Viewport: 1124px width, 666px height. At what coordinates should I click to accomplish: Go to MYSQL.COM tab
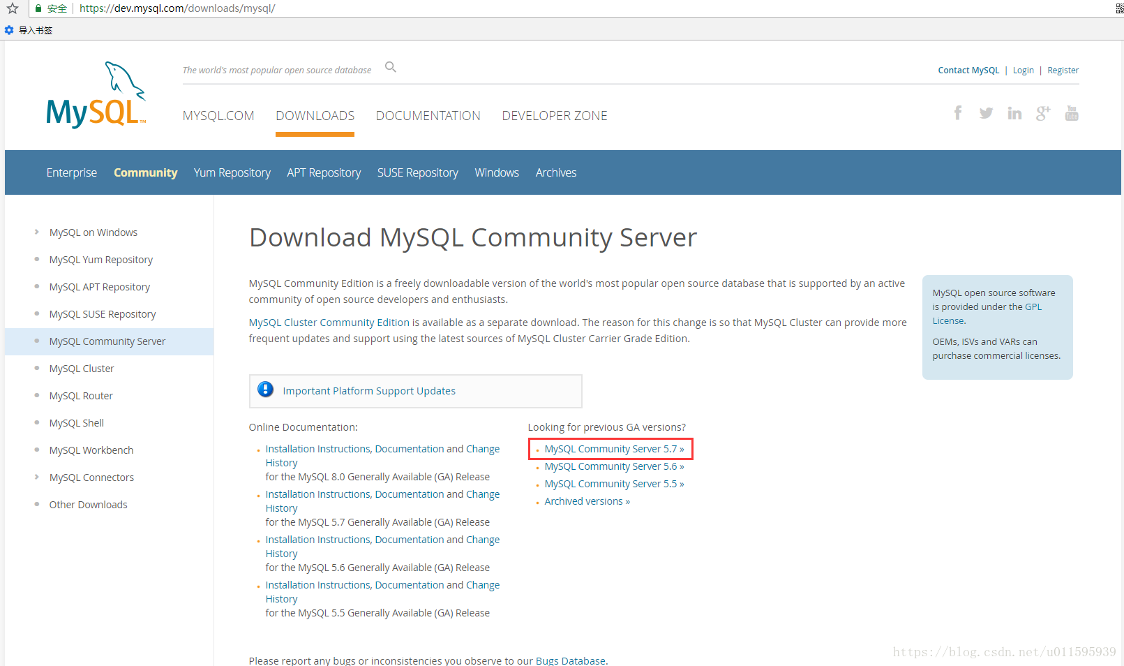click(x=218, y=116)
